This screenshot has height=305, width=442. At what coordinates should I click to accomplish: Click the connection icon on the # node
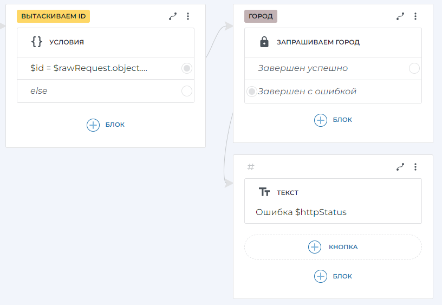400,167
